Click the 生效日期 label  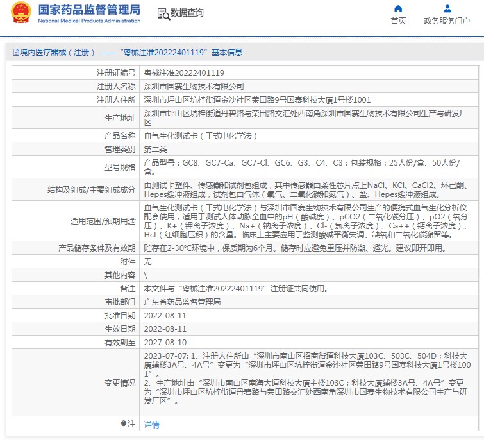click(120, 329)
